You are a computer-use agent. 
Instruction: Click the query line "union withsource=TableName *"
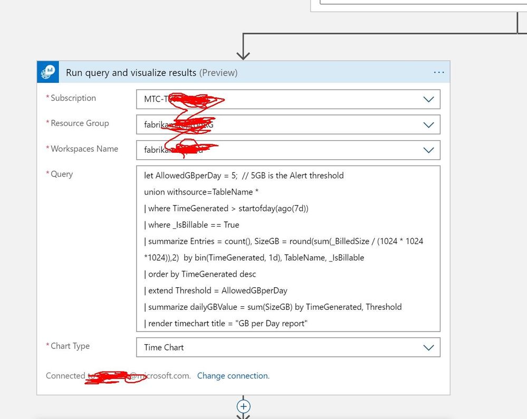tap(202, 192)
